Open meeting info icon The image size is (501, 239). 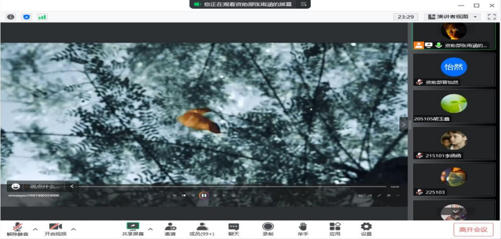[11, 17]
